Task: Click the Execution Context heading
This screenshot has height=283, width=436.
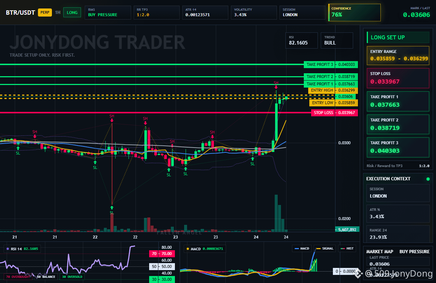Action: point(388,179)
